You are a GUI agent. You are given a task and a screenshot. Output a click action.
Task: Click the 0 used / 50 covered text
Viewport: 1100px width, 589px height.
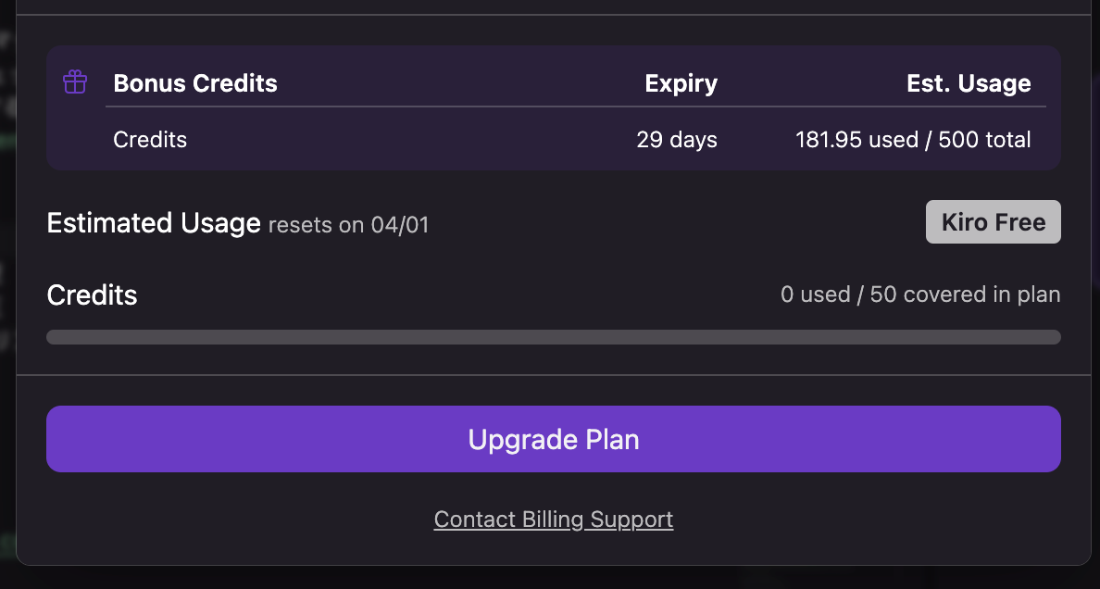[920, 294]
